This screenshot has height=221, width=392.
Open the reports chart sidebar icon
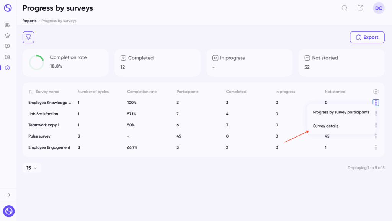coord(7,57)
